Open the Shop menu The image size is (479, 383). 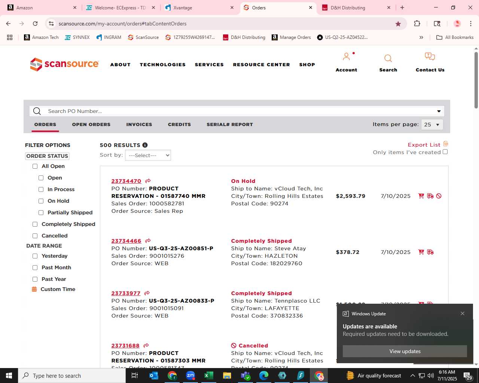307,65
